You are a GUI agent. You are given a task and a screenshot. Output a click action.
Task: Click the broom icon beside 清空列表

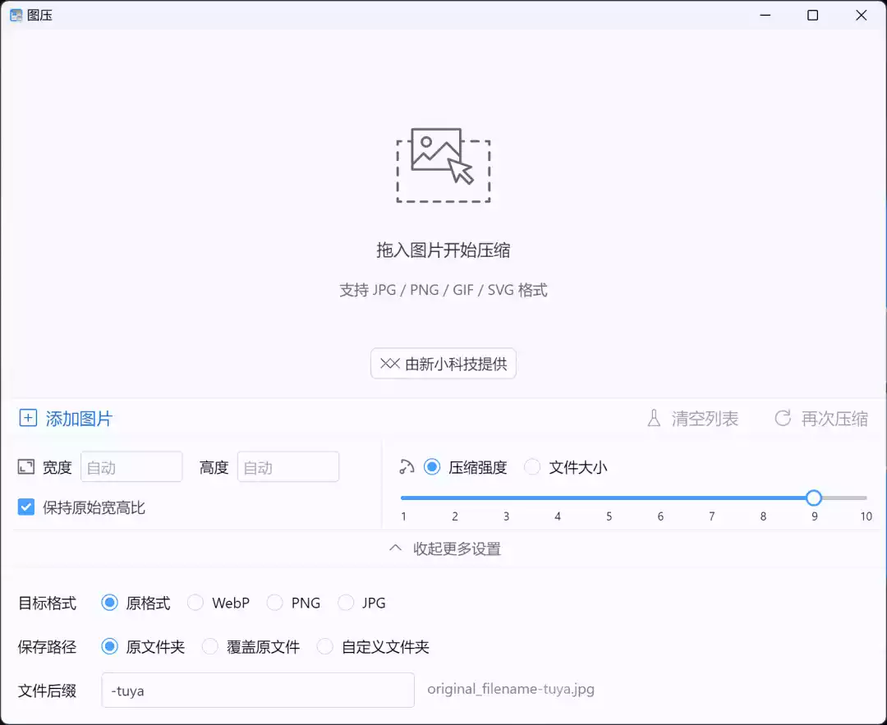pyautogui.click(x=654, y=419)
